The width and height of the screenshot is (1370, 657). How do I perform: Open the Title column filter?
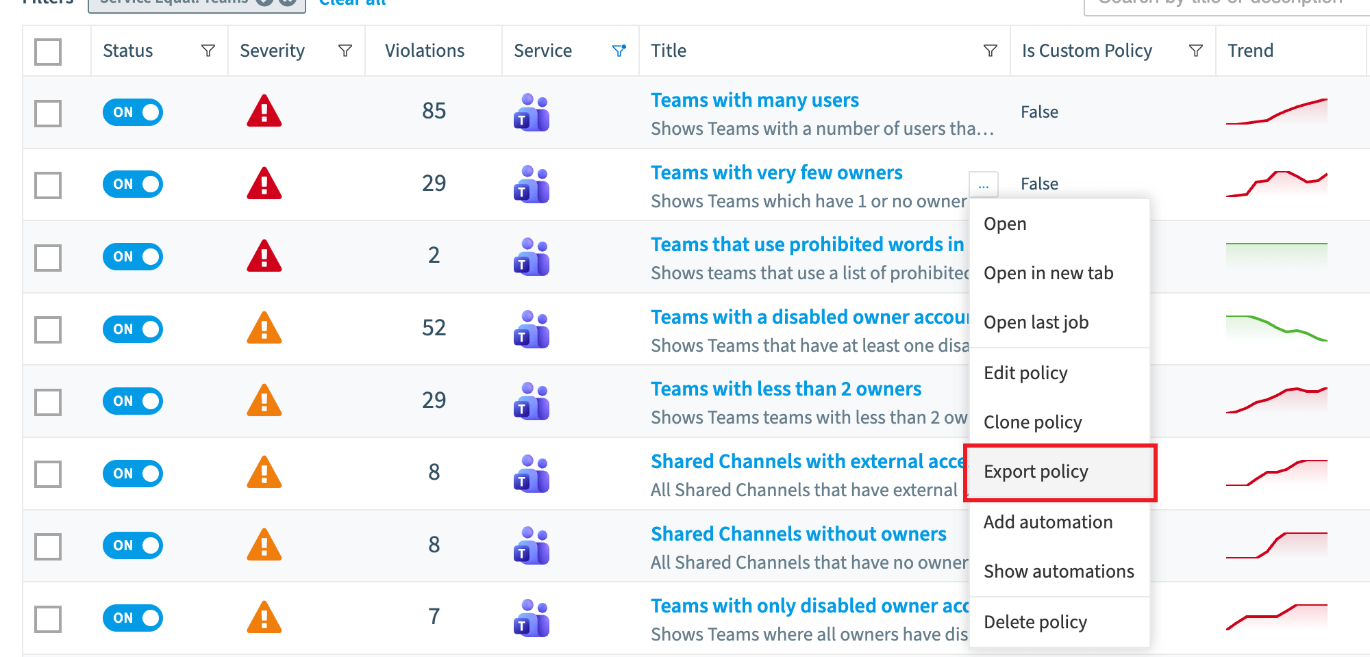click(x=991, y=51)
